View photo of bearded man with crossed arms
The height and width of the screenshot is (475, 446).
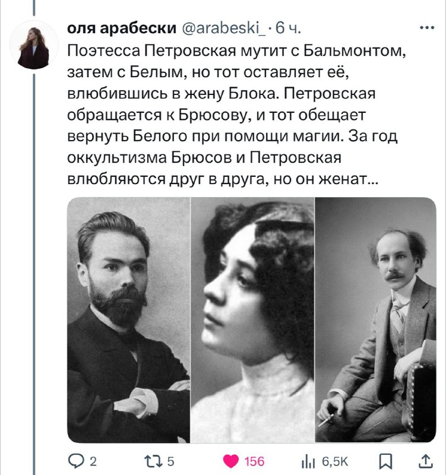(128, 320)
